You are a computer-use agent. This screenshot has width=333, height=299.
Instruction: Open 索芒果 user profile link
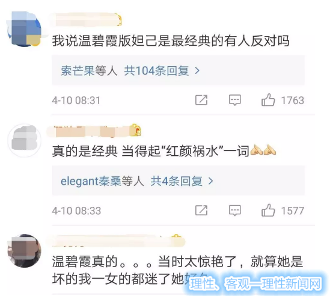78,70
